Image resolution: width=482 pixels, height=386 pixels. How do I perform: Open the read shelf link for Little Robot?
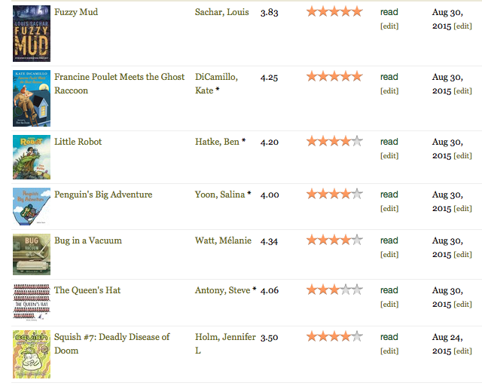coord(389,142)
